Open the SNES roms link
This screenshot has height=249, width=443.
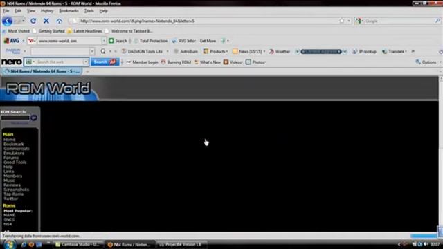coord(9,220)
